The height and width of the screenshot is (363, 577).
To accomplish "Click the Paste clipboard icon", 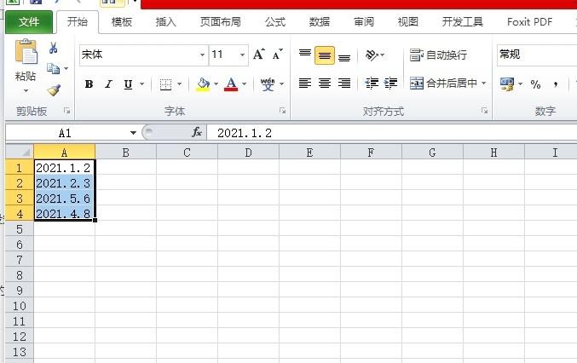I will [x=26, y=51].
